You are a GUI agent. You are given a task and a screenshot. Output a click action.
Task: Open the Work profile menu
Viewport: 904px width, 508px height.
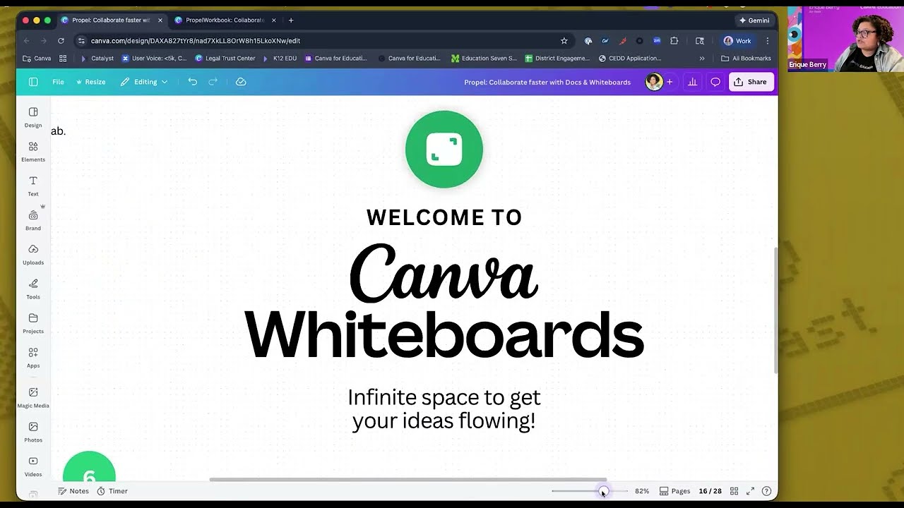pyautogui.click(x=737, y=41)
